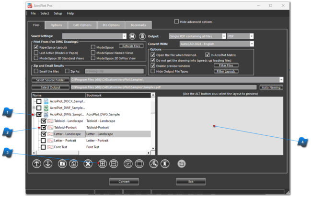
Task: Click the AcroPlot_DWF_Sample file icon
Action: pyautogui.click(x=46, y=108)
